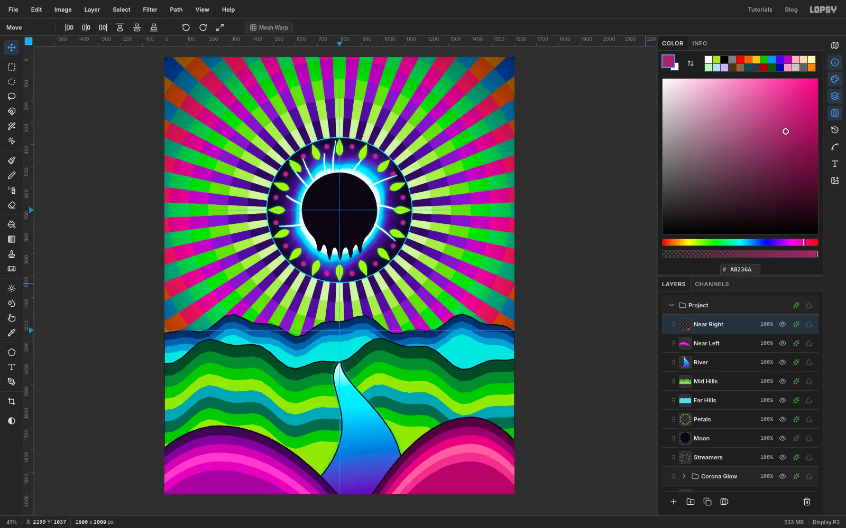Select the Text tool in left toolbar
The width and height of the screenshot is (846, 528).
pyautogui.click(x=12, y=367)
